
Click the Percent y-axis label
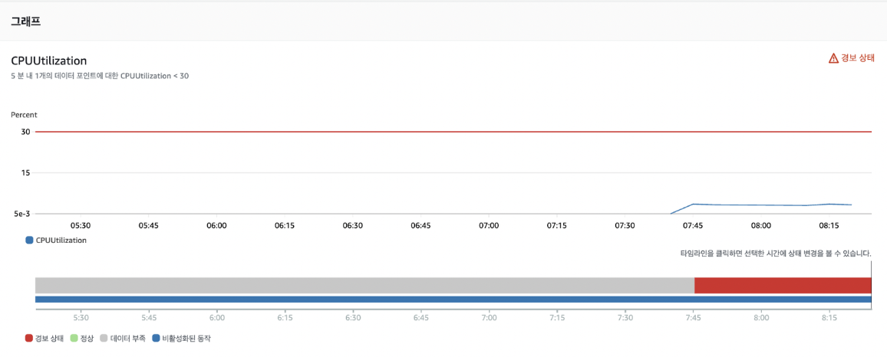(24, 115)
